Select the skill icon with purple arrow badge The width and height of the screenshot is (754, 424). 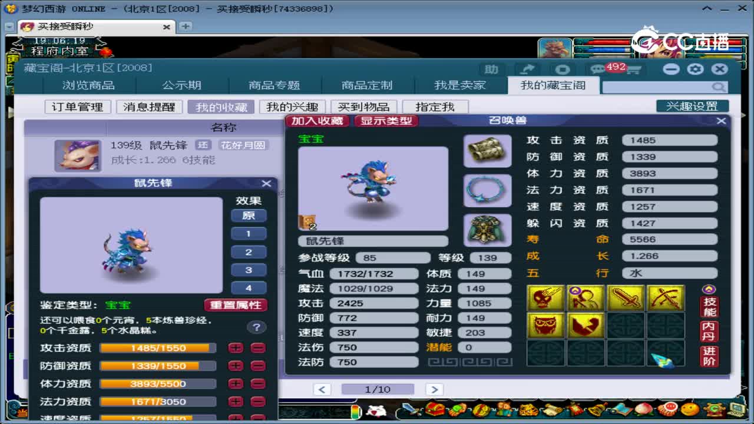coord(586,298)
